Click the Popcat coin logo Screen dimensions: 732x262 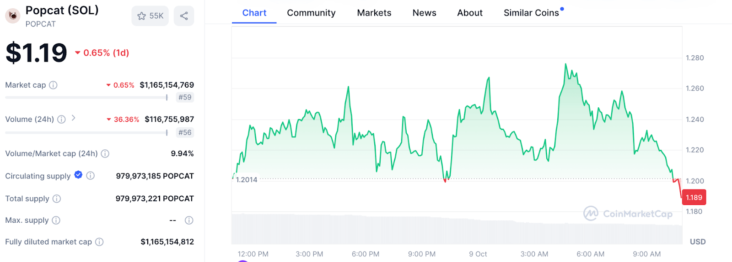13,16
